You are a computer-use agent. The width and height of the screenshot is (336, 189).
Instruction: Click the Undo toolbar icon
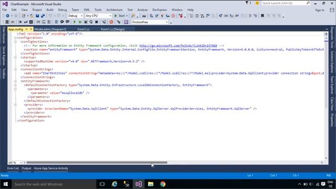50,16
